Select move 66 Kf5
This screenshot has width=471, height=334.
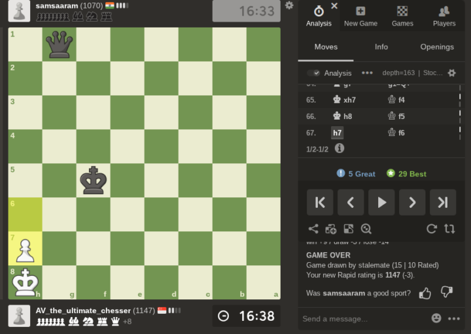click(396, 116)
